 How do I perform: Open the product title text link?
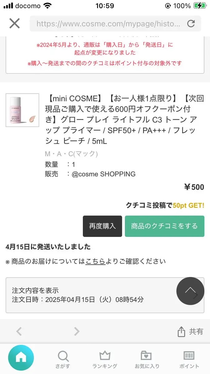[x=124, y=120]
